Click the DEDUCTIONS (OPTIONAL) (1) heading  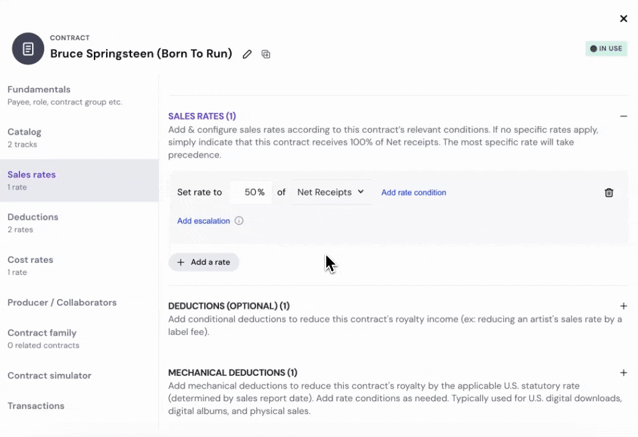229,306
